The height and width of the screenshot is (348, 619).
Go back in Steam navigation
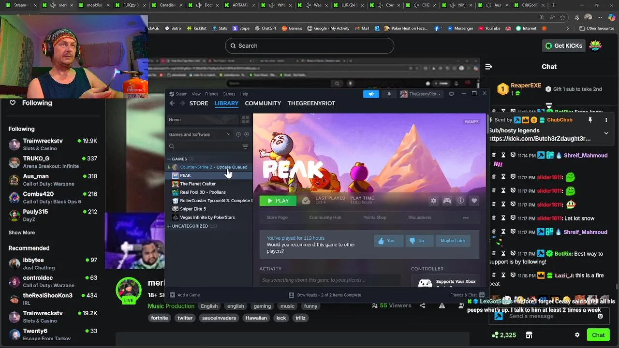[172, 103]
